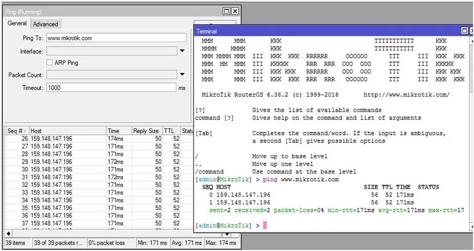Select ping result row with Seq 30
This screenshot has width=474, height=251.
99,170
